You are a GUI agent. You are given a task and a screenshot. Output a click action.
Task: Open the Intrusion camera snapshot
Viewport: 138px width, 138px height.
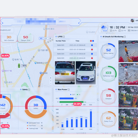click(128, 97)
